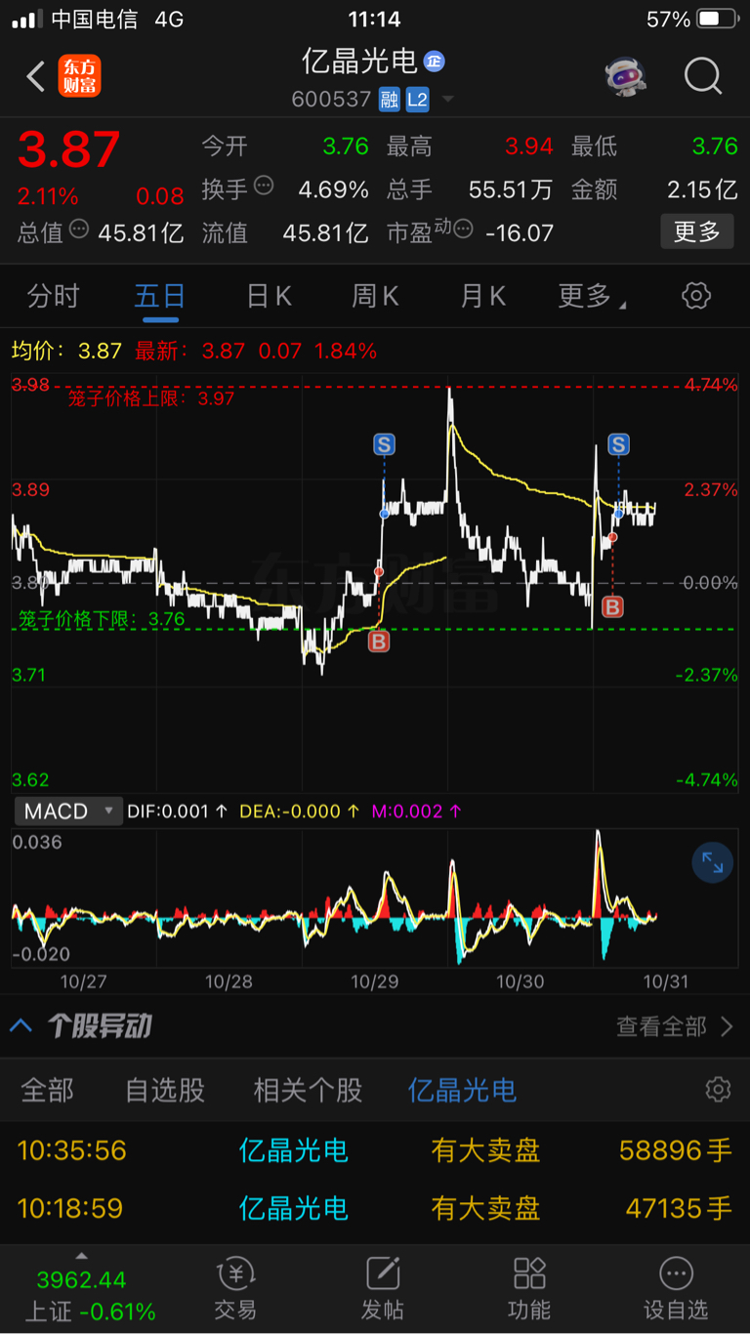Screen dimensions: 750x1334
Task: Switch to 周K chart tab
Action: point(376,296)
